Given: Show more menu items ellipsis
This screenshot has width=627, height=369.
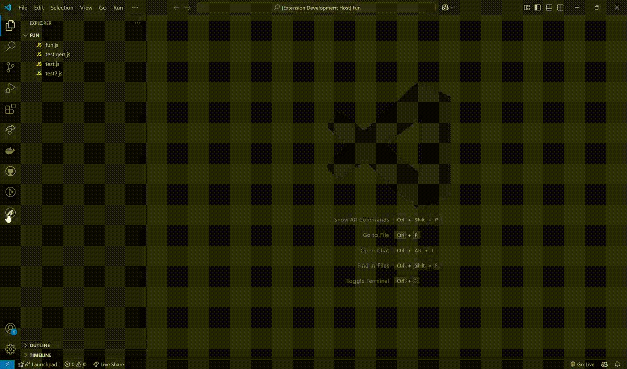Looking at the screenshot, I should [x=135, y=8].
